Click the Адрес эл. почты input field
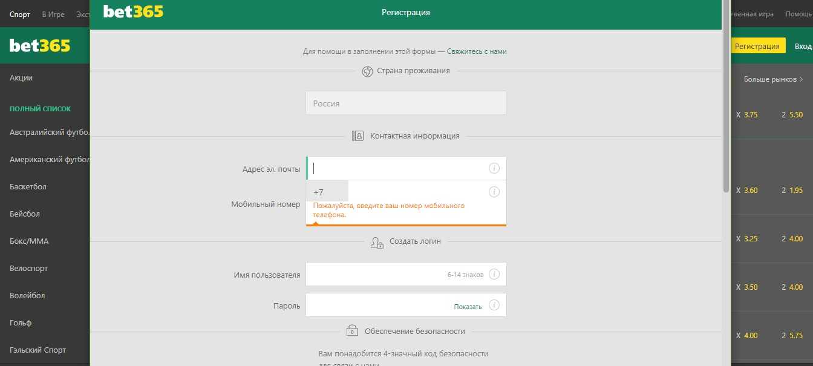This screenshot has height=366, width=813. click(406, 168)
